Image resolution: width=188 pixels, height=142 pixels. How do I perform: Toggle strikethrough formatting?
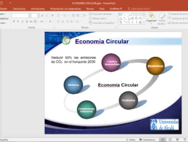31,22
